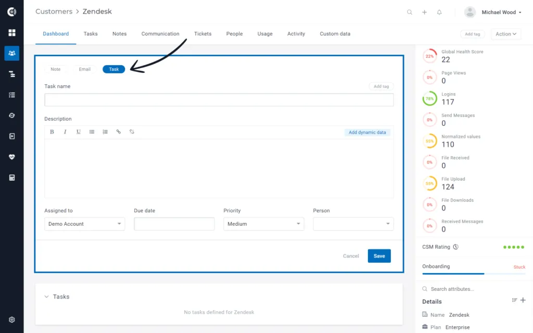This screenshot has height=333, width=533.
Task: Click the Enterprise plan value
Action: coord(458,327)
